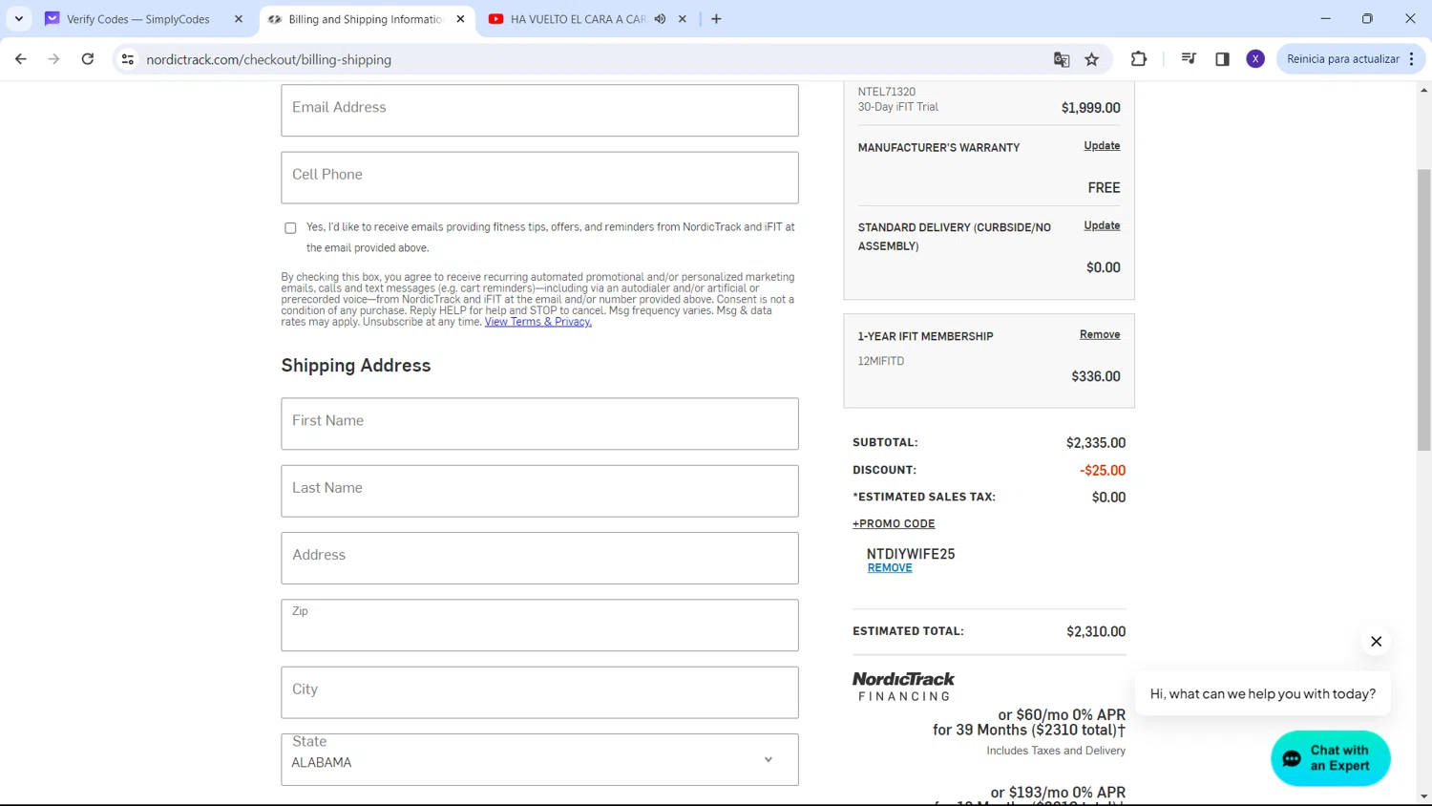Open Chat with an Expert

[x=1330, y=758]
